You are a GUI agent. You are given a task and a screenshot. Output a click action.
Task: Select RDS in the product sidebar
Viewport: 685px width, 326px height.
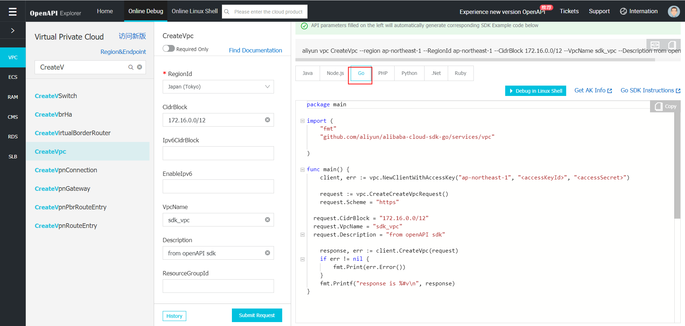click(x=13, y=137)
